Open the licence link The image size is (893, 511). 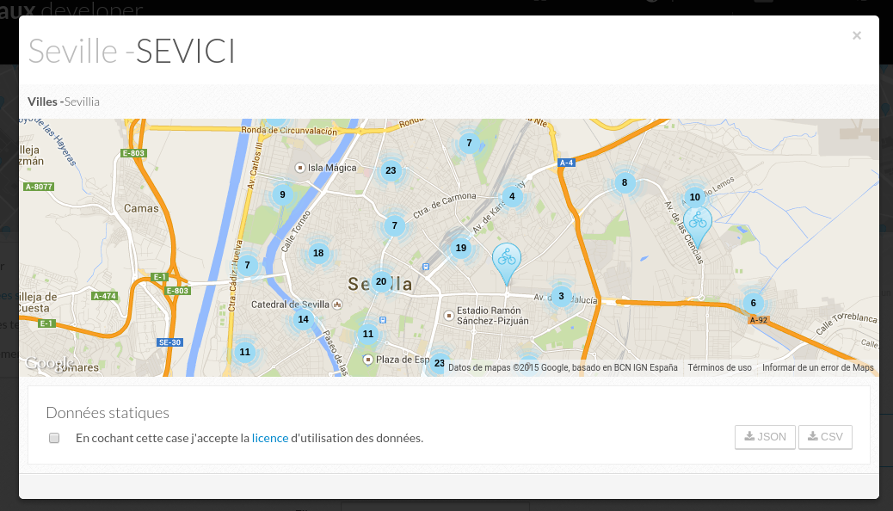(x=270, y=438)
